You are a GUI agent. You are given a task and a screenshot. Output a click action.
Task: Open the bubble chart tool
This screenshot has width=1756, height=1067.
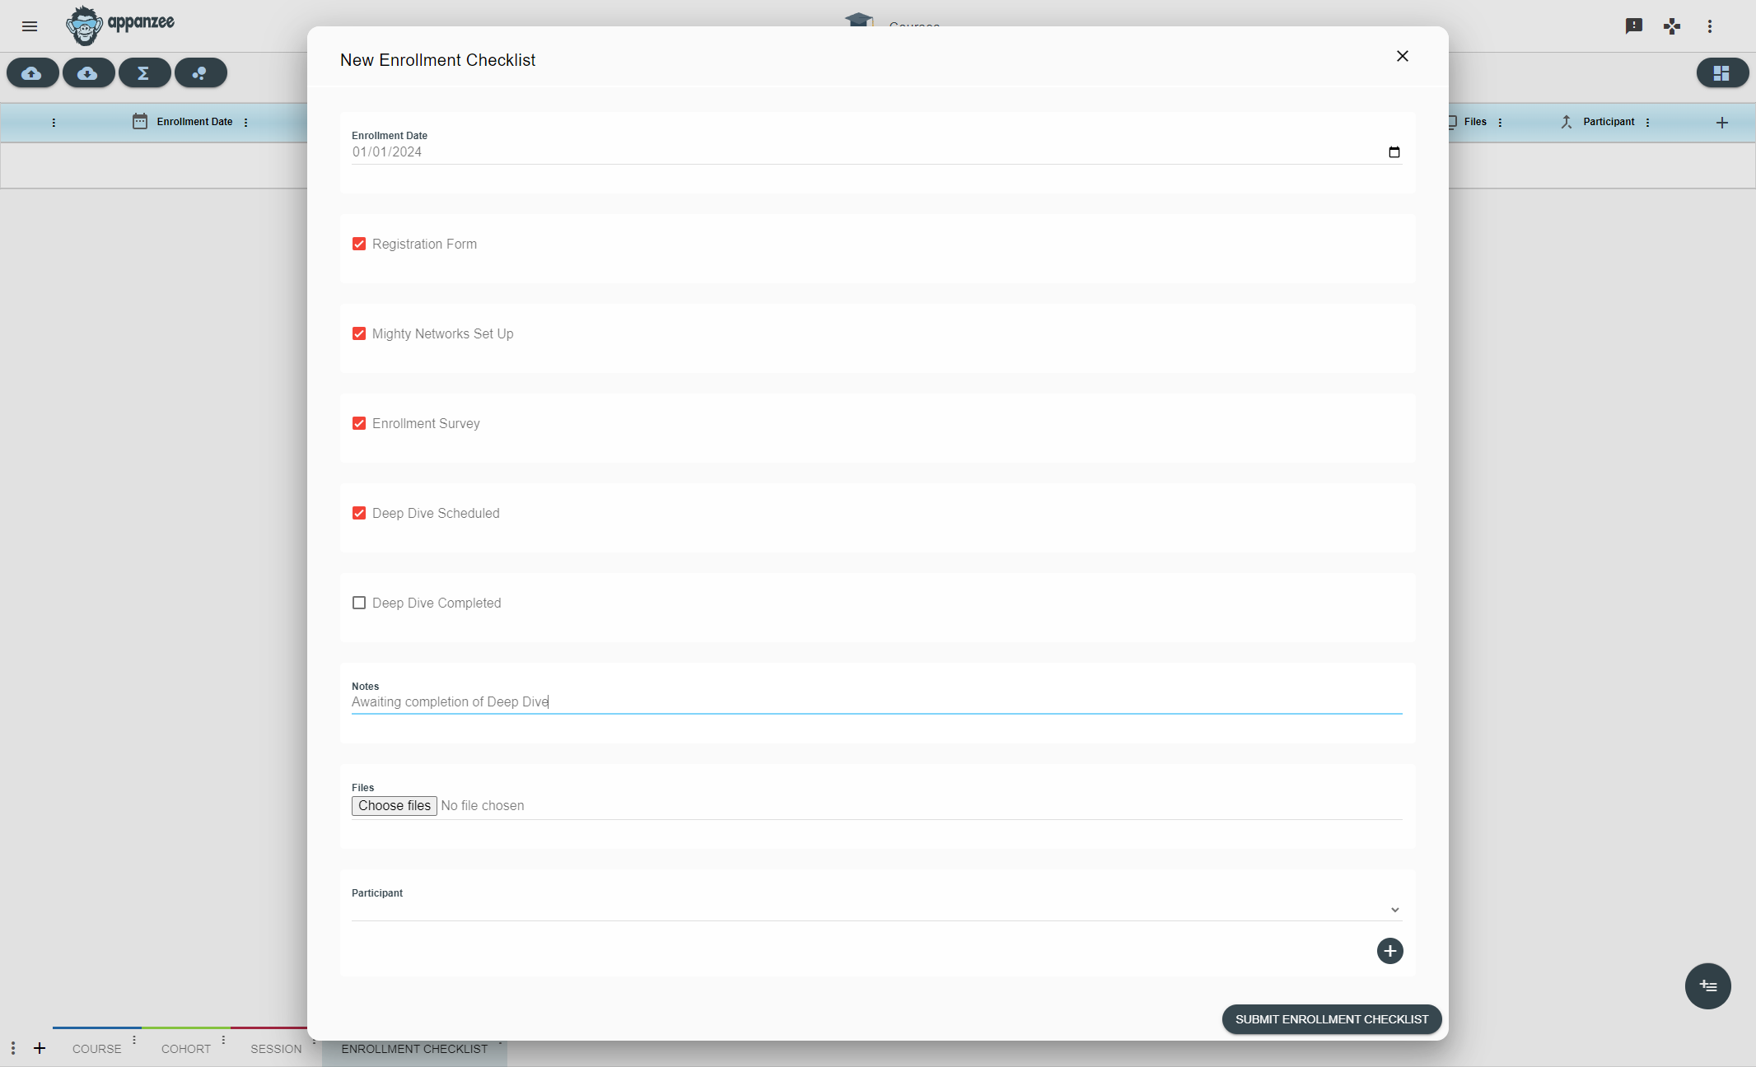201,73
